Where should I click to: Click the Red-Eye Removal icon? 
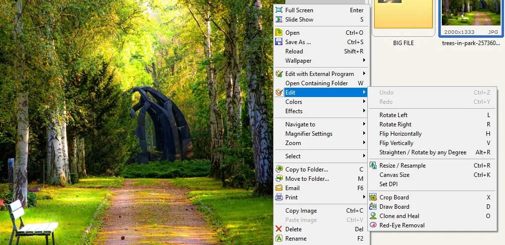[373, 225]
